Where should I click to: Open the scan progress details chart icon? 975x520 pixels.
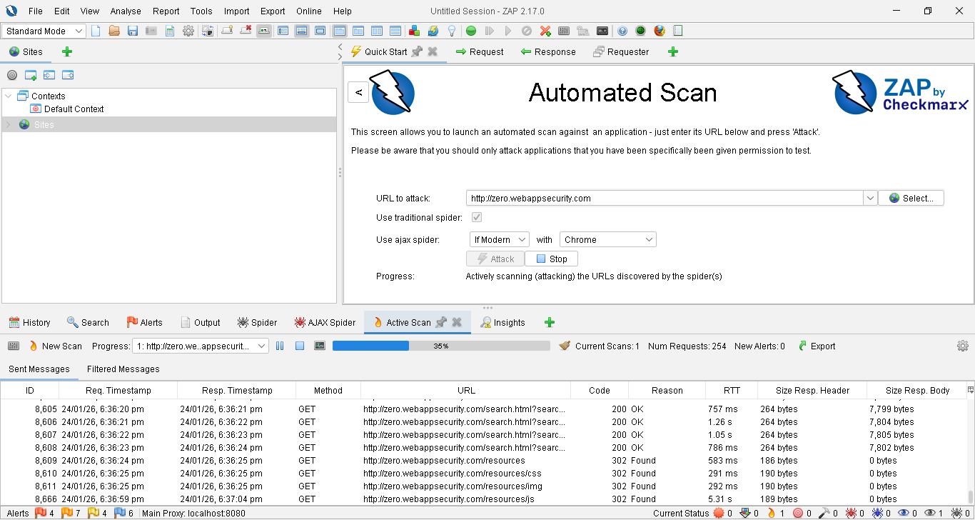point(319,346)
